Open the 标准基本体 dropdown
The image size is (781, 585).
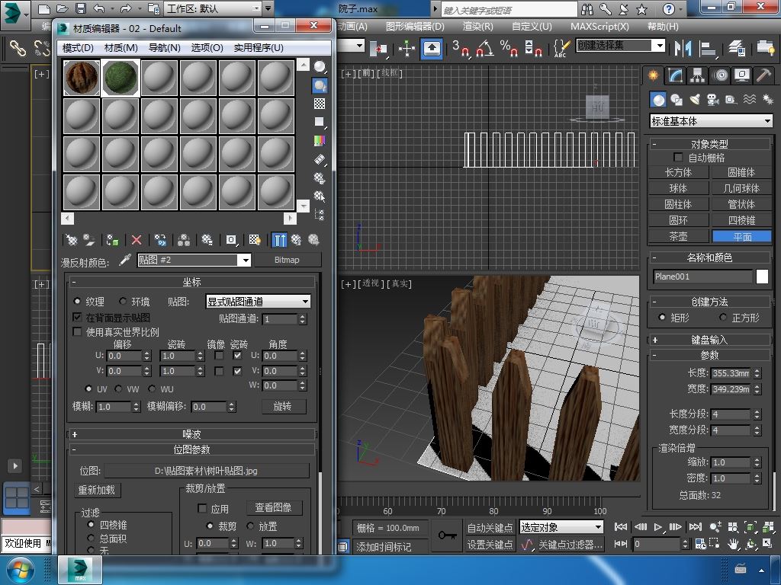coord(712,121)
